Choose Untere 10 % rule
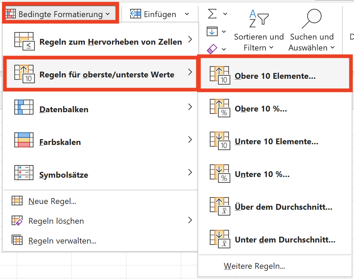This screenshot has width=354, height=279. 262,175
